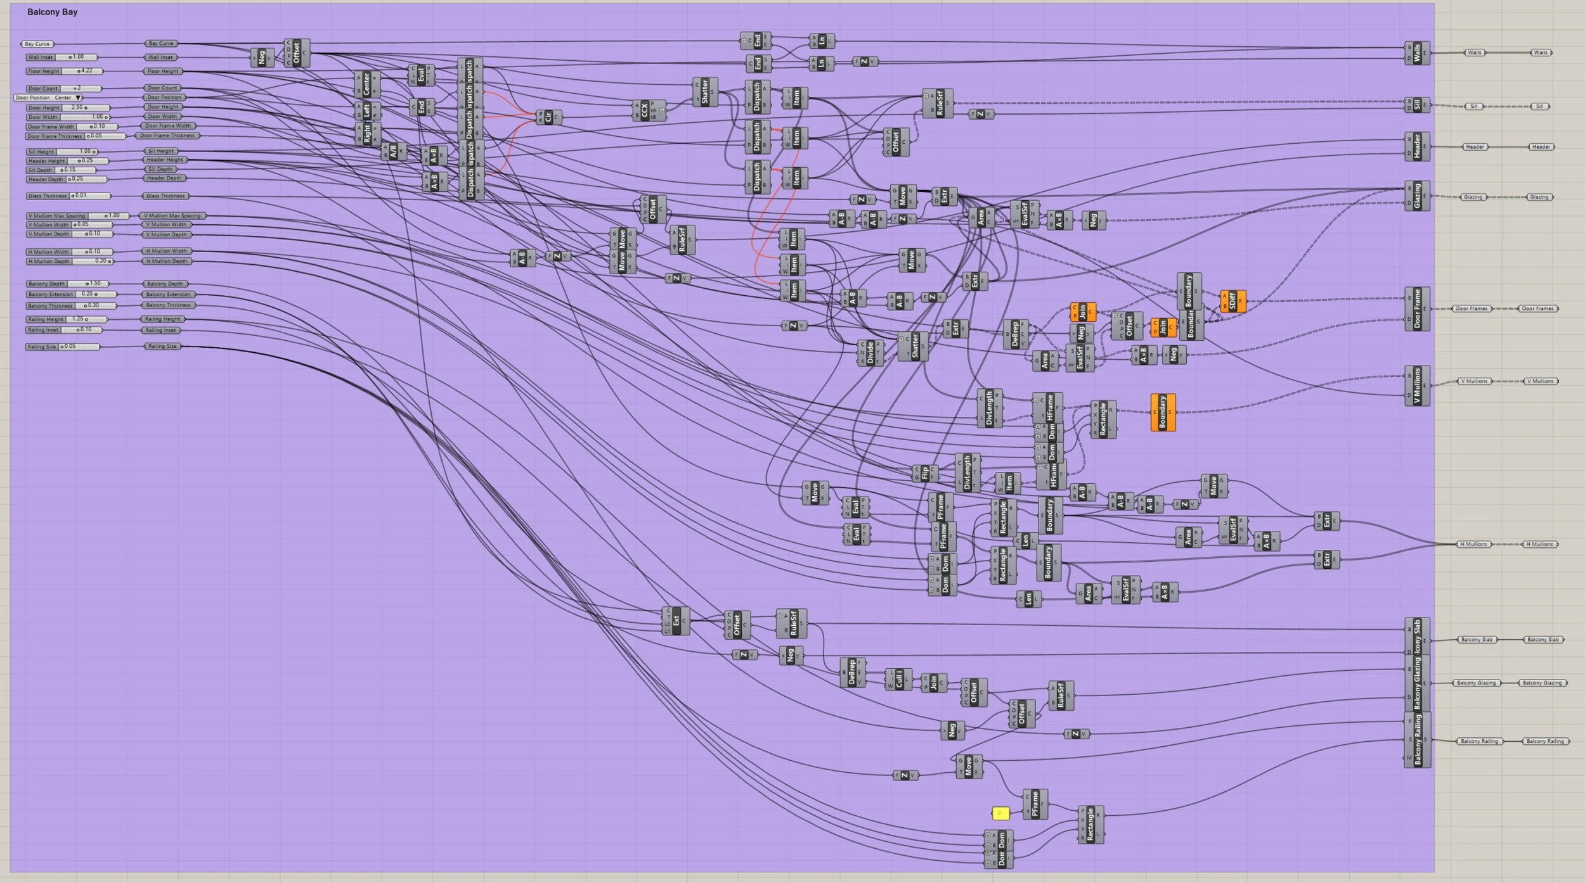Click the Railing Size slider showing 0.05
This screenshot has width=1585, height=883.
(63, 347)
